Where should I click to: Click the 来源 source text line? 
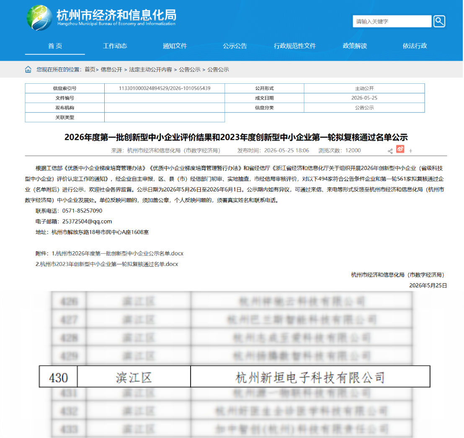166,151
